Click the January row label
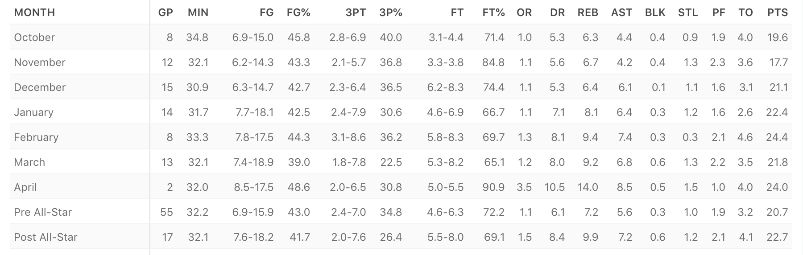Image resolution: width=803 pixels, height=255 pixels. pos(33,112)
